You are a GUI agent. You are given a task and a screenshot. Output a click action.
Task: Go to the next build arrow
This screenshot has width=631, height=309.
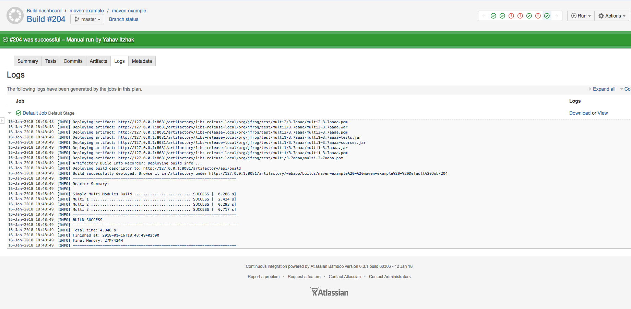coord(557,16)
